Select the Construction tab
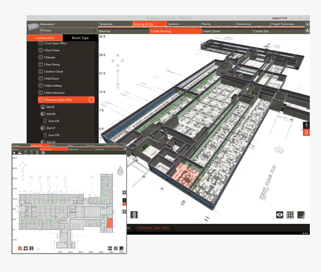This screenshot has height=272, width=321. click(x=45, y=38)
